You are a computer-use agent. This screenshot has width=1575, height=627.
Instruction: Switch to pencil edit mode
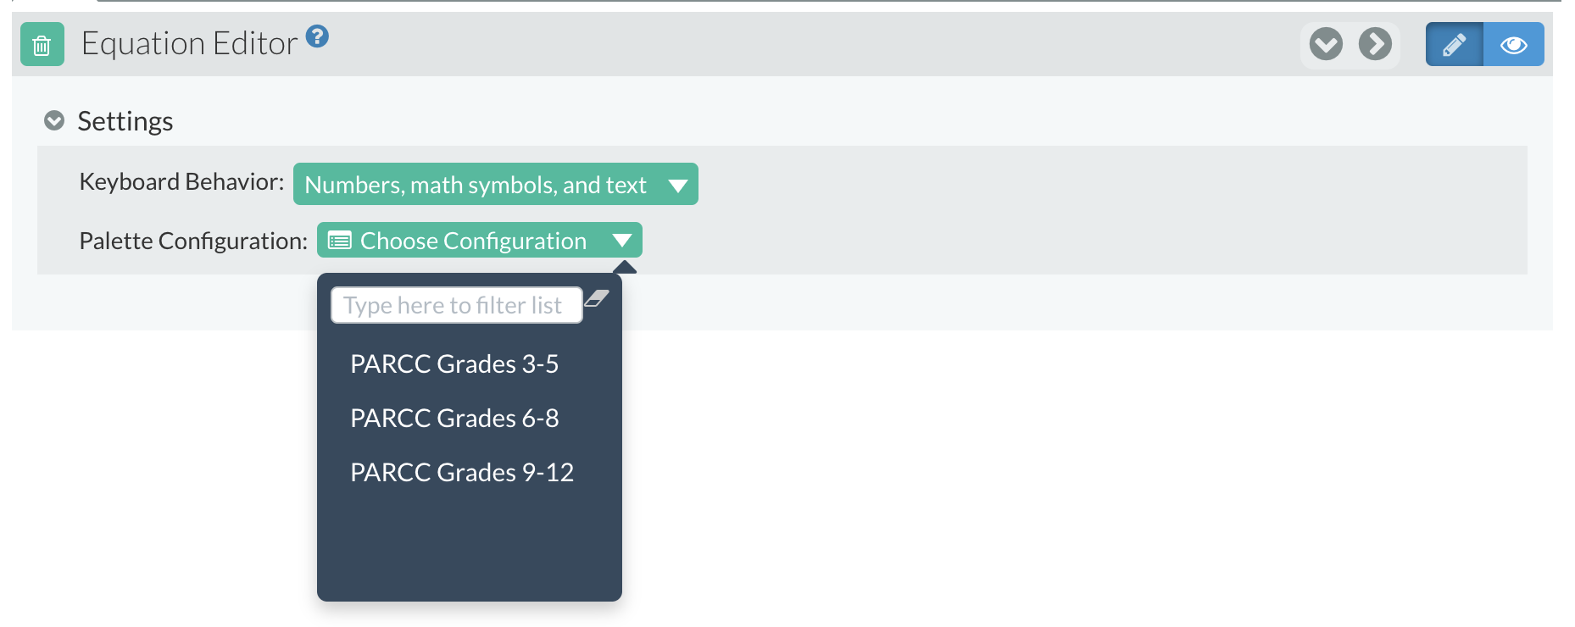pos(1455,44)
